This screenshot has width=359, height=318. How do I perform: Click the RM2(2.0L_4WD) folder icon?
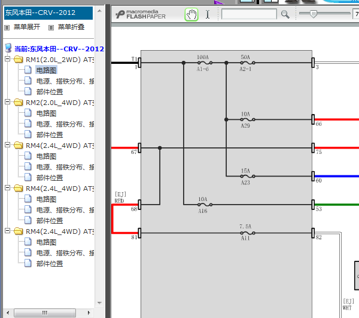[x=19, y=102]
